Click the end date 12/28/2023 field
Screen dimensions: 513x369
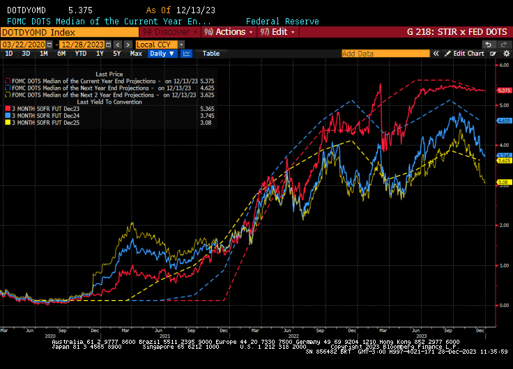click(x=83, y=45)
